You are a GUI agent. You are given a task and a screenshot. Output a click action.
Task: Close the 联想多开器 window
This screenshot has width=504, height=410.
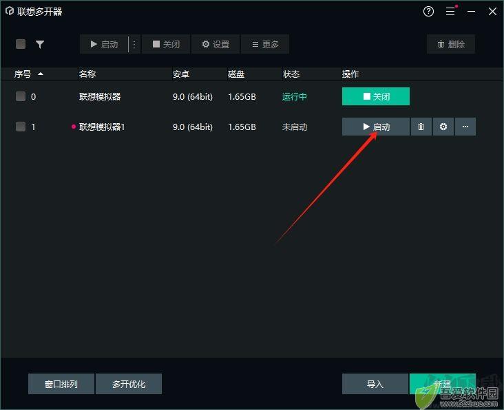coord(492,12)
